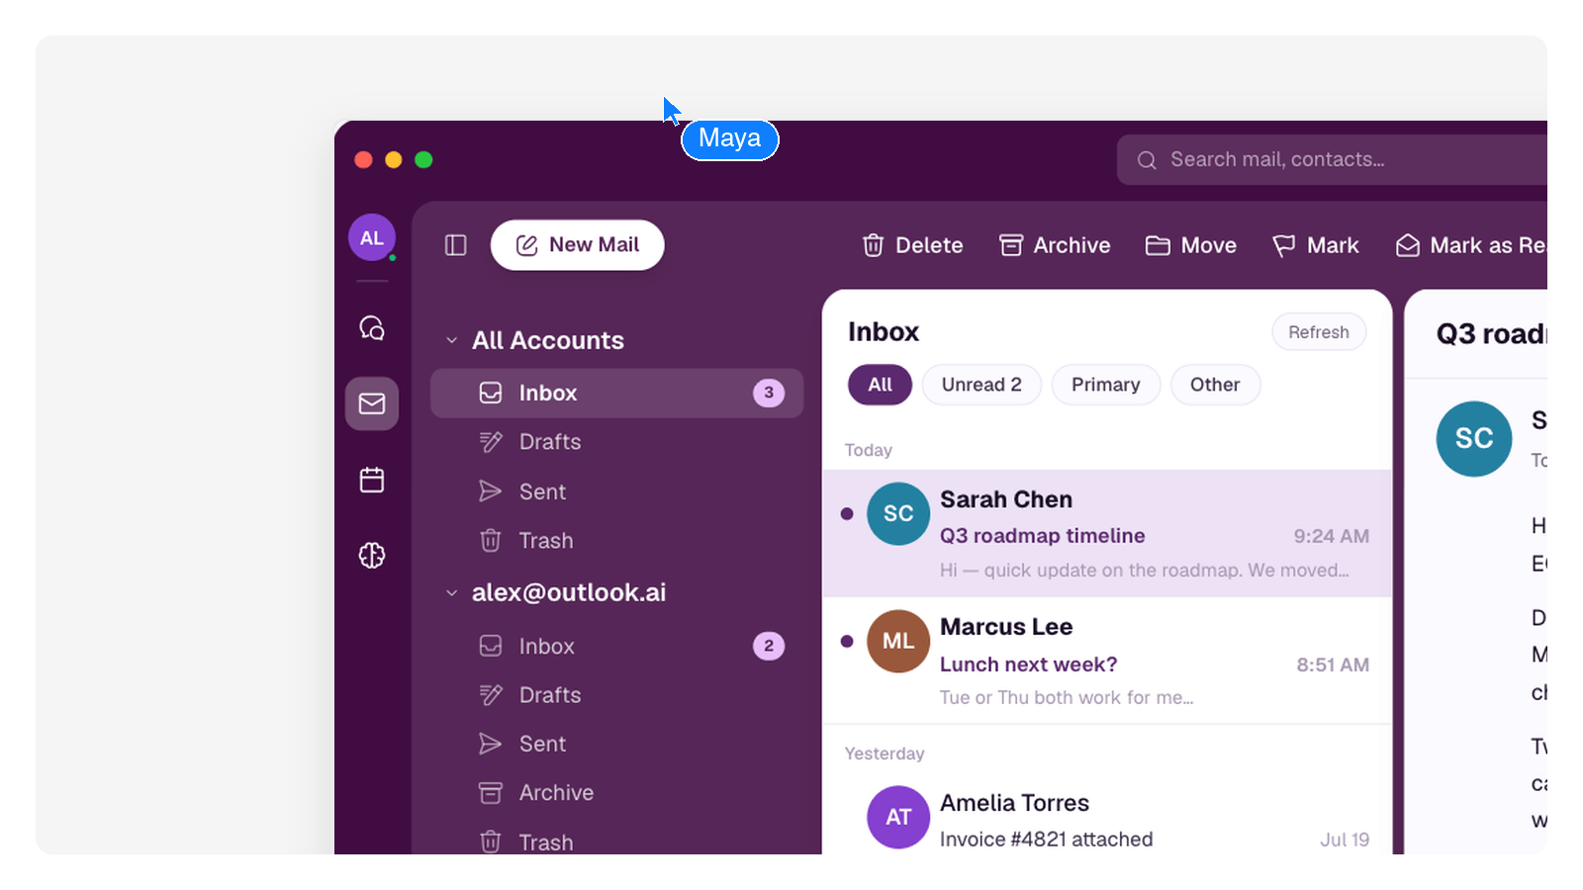Select the Primary filter tab

coord(1106,385)
